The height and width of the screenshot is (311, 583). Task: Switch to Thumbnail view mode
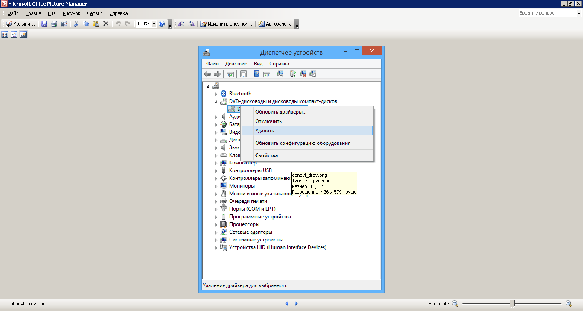pyautogui.click(x=5, y=35)
